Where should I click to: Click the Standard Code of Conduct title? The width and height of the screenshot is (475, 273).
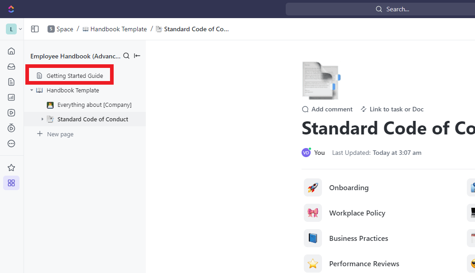pyautogui.click(x=389, y=128)
